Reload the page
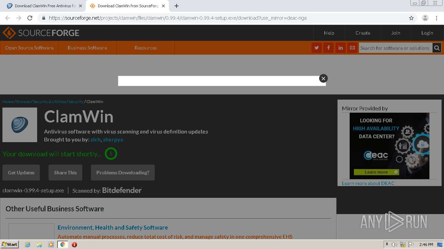Viewport: 444px width, 249px height. pyautogui.click(x=30, y=18)
